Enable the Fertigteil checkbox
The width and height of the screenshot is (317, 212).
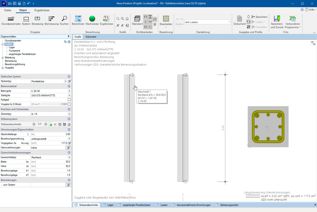[69, 100]
